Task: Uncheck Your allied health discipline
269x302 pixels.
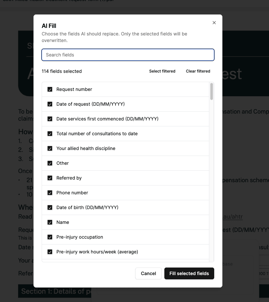Action: click(x=50, y=148)
